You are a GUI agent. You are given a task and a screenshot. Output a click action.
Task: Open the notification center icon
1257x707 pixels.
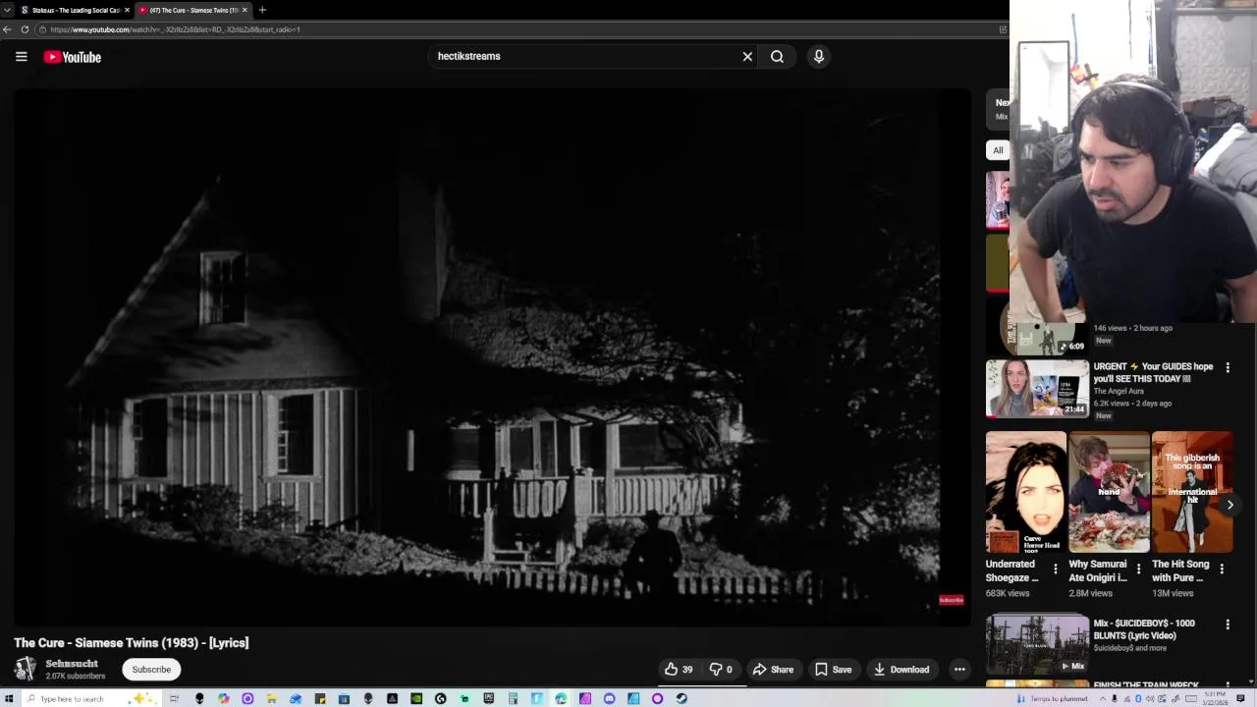[x=1240, y=698]
